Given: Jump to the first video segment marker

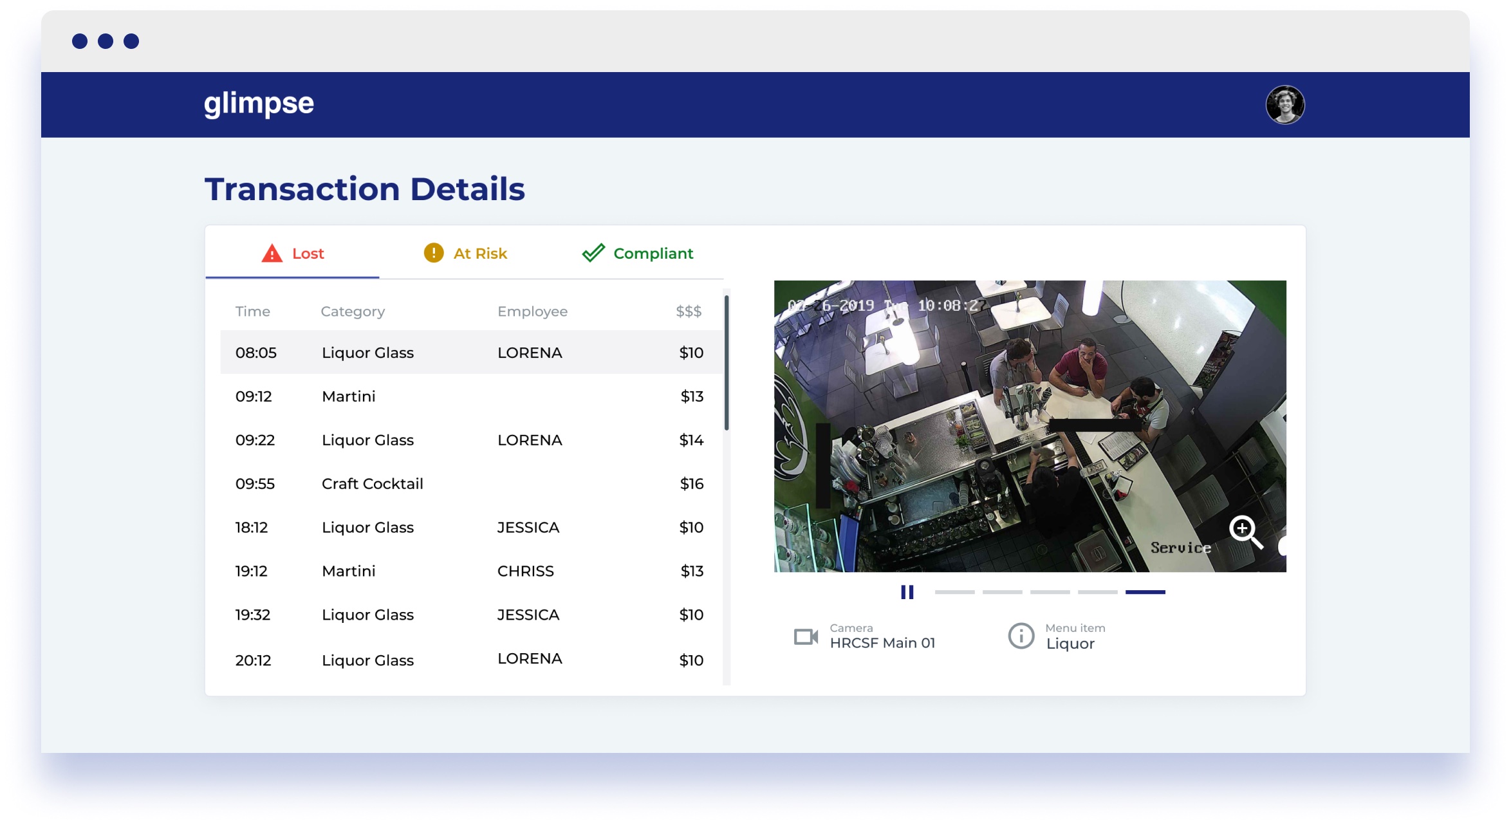Looking at the screenshot, I should click(954, 592).
